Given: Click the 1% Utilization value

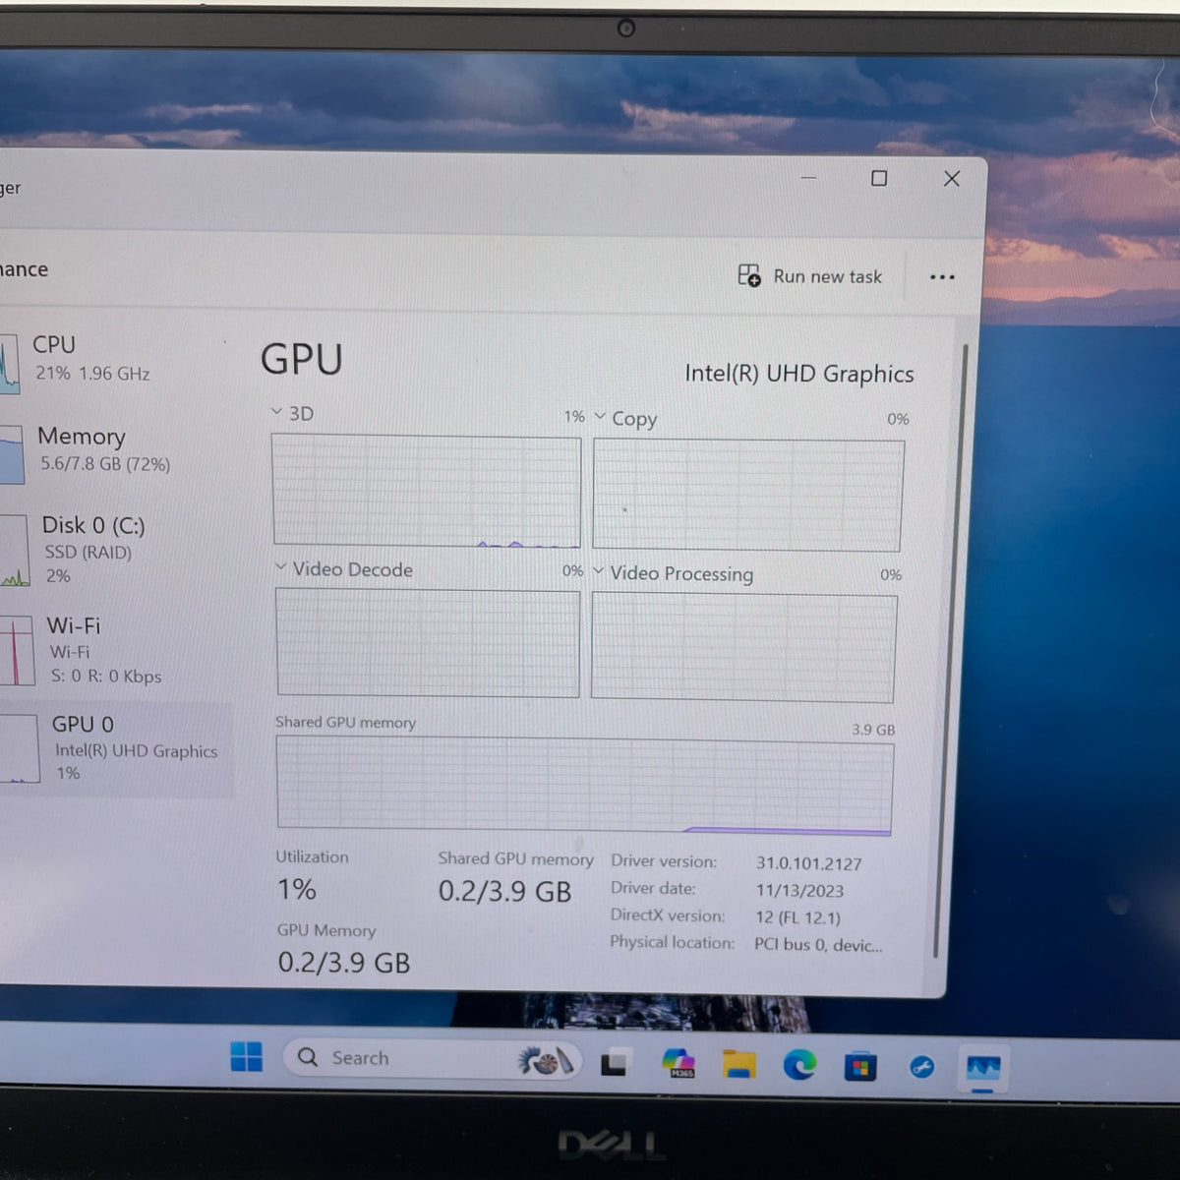Looking at the screenshot, I should point(296,889).
